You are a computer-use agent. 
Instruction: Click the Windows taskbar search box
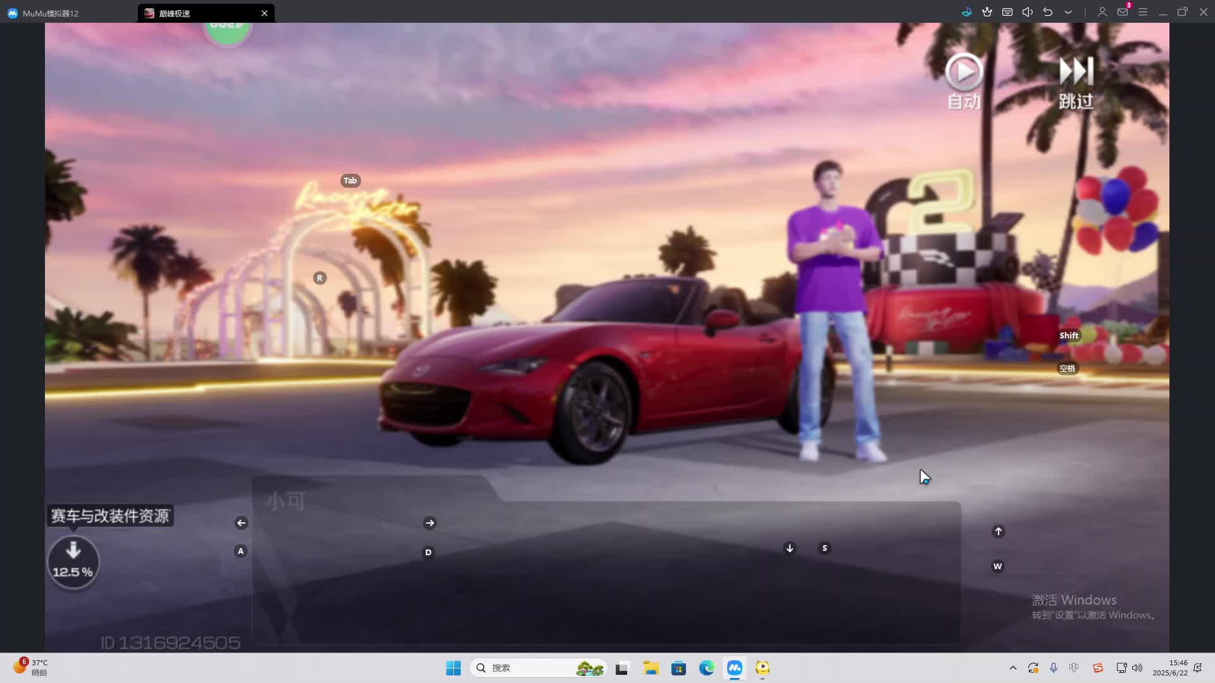538,668
